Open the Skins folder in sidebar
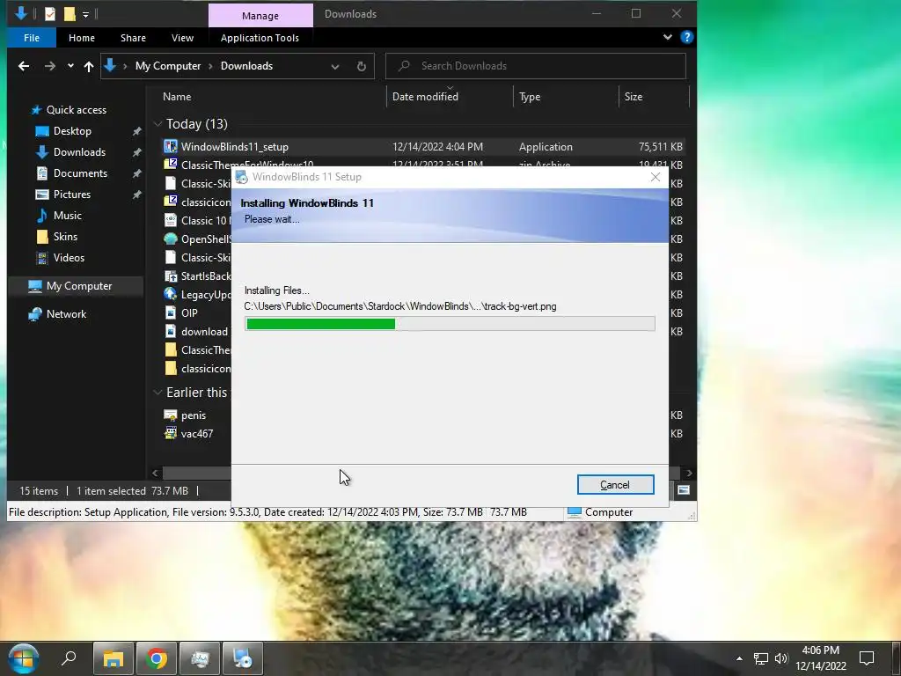The image size is (901, 676). (65, 237)
